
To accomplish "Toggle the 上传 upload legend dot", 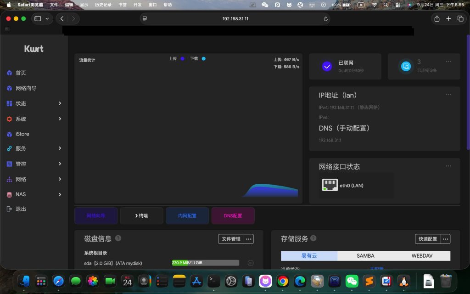I will pyautogui.click(x=182, y=59).
